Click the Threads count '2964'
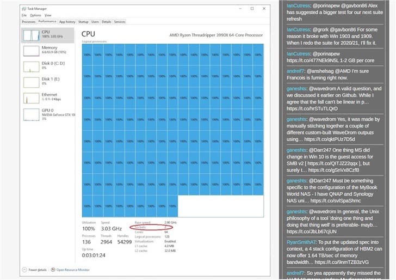Image resolution: width=396 pixels, height=280 pixels. coord(106,242)
